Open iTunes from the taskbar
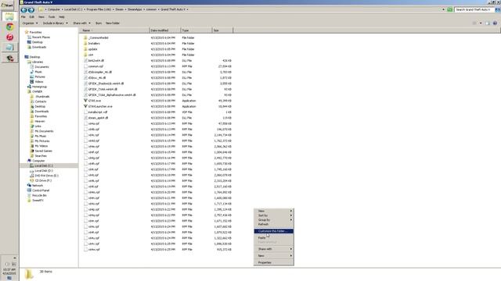501x281 pixels. point(9,37)
